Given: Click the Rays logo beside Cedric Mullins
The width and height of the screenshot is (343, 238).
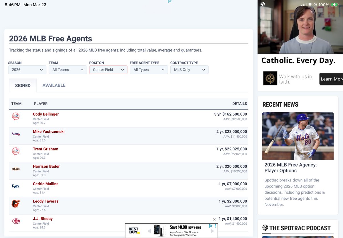Looking at the screenshot, I should (15, 186).
